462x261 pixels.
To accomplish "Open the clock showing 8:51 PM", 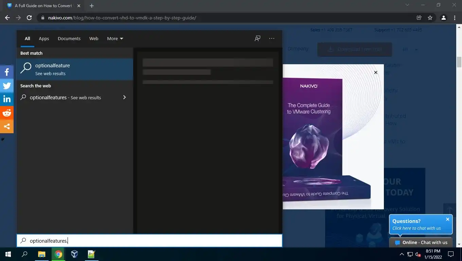I will (433, 254).
